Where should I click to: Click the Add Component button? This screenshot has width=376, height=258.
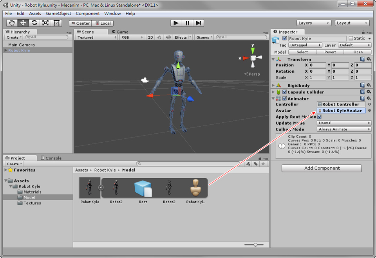321,168
